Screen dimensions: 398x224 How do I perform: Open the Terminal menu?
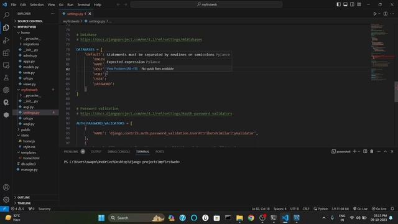[x=84, y=4]
